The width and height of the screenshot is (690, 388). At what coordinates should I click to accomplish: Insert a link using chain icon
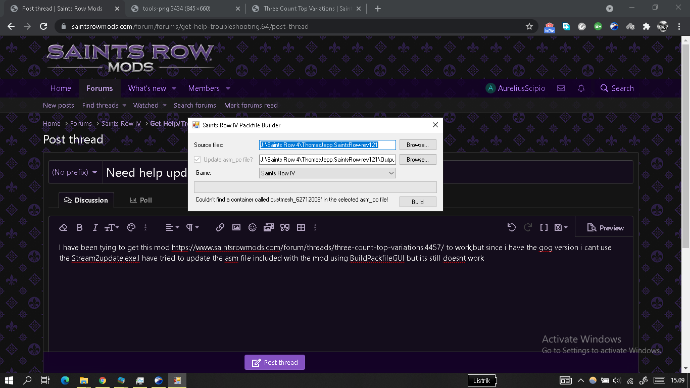point(220,228)
